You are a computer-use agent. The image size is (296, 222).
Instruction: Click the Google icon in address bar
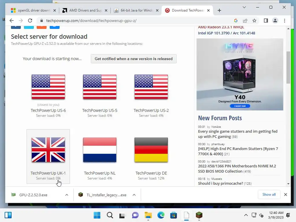point(236,21)
